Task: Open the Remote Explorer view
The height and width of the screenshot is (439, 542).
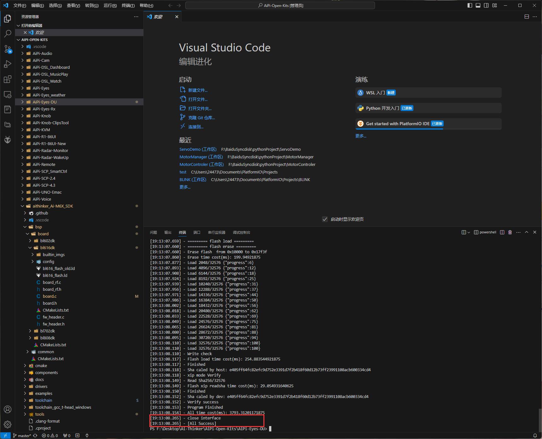Action: [8, 94]
